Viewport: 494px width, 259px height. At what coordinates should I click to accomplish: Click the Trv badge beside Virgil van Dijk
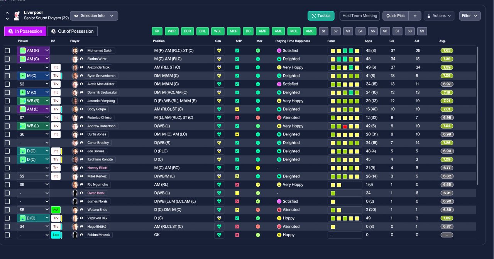[56, 218]
